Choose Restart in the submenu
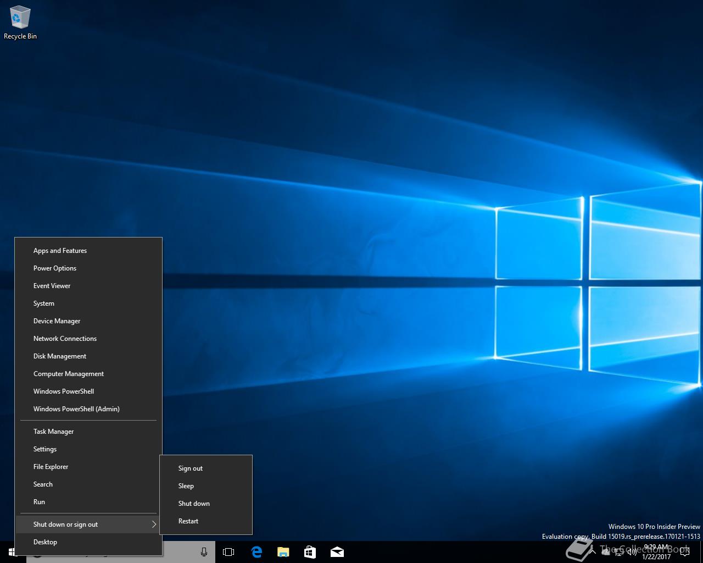Screen dimensions: 703x563 pyautogui.click(x=206, y=521)
